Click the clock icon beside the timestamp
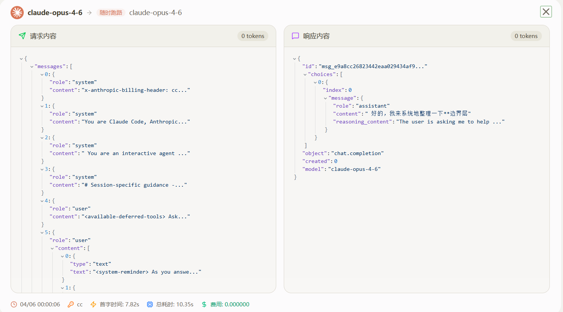The width and height of the screenshot is (563, 312). click(x=14, y=304)
